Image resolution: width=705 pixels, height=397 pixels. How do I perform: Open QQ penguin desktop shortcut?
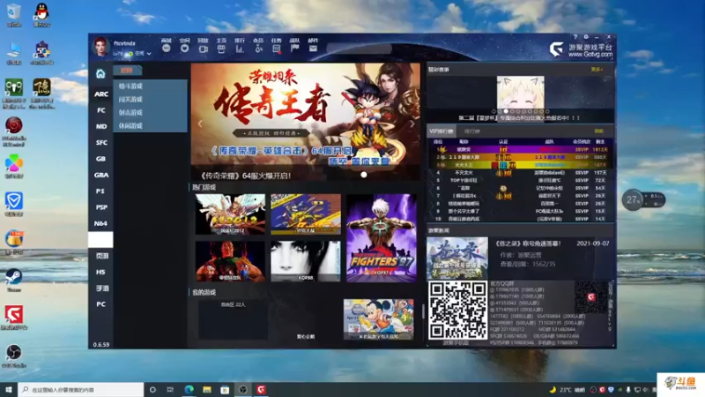click(41, 14)
